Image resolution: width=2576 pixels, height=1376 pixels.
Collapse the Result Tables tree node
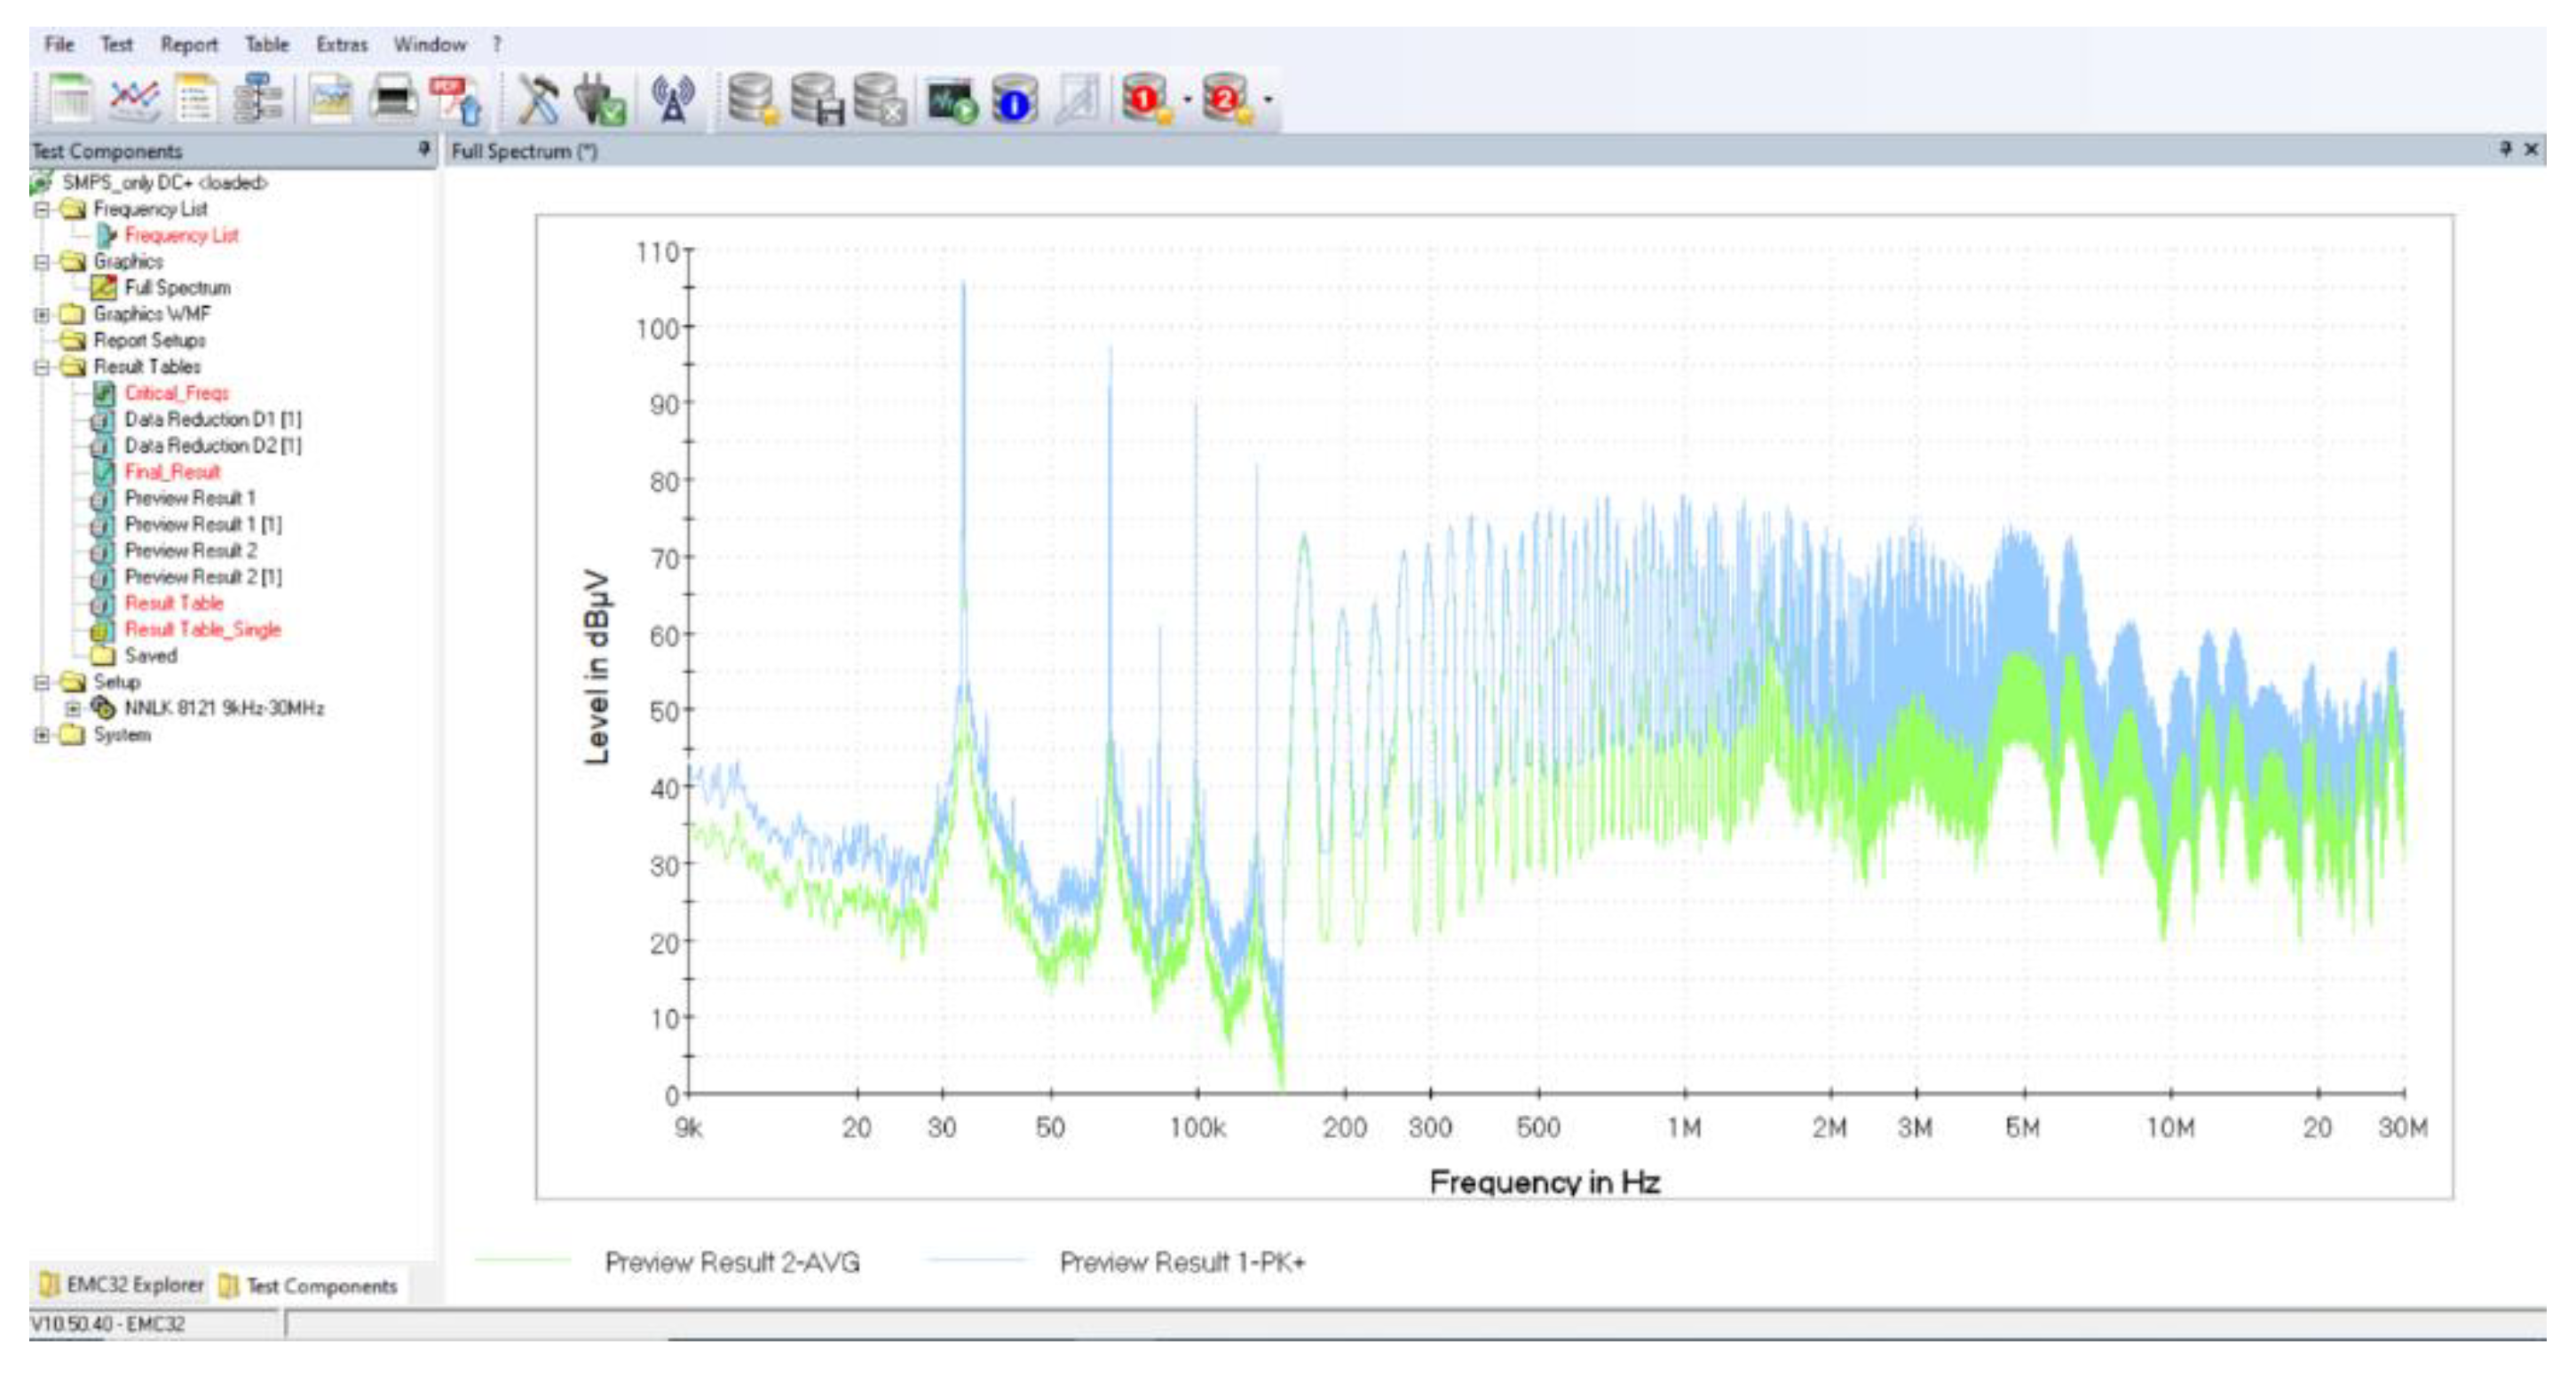tap(41, 367)
